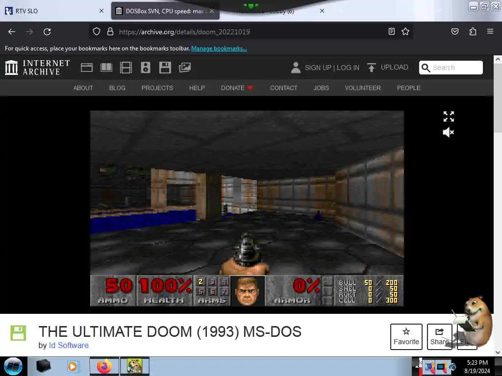The width and height of the screenshot is (502, 376).
Task: Click the taskbar clock showing 5:23 PM
Action: [x=477, y=366]
